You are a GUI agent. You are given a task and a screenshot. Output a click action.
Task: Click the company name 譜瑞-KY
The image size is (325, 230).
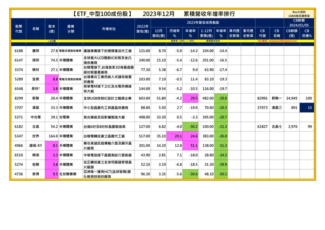[x=36, y=146]
